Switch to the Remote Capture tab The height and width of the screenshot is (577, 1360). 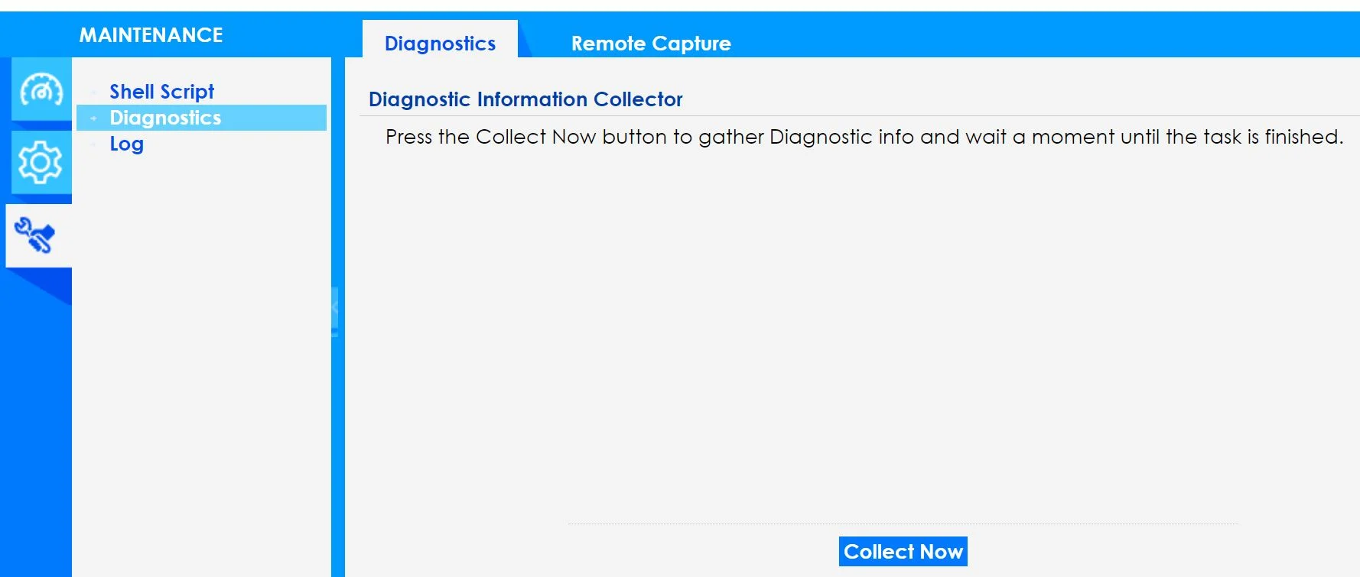click(x=650, y=44)
